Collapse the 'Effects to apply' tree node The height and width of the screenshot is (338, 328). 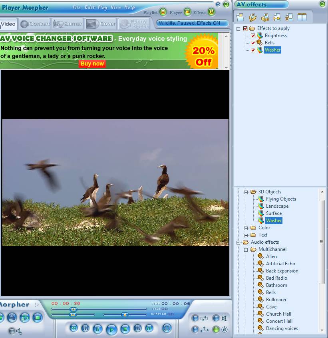239,29
